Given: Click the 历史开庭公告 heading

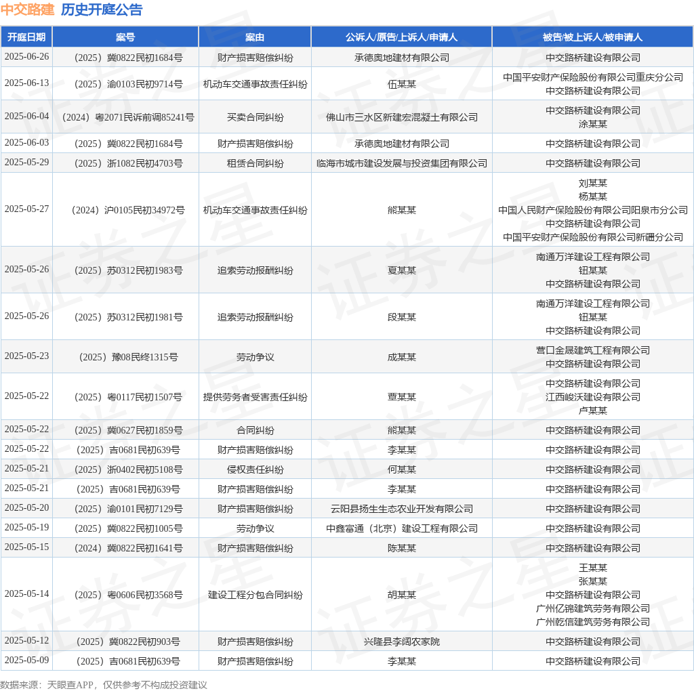Looking at the screenshot, I should (x=102, y=9).
